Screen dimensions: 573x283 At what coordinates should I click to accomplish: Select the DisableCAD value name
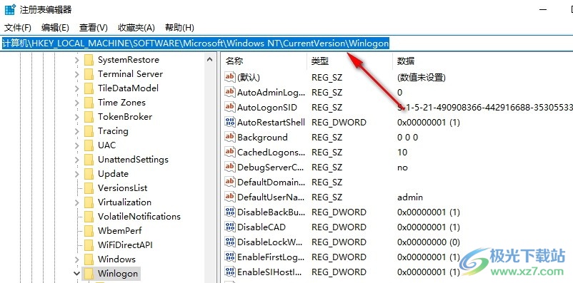pyautogui.click(x=261, y=227)
